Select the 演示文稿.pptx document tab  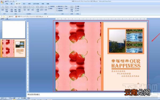30,17
